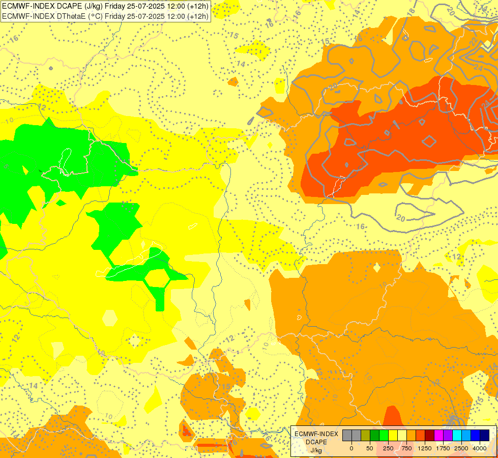Click the bright yellow legend swatch

coord(393,436)
